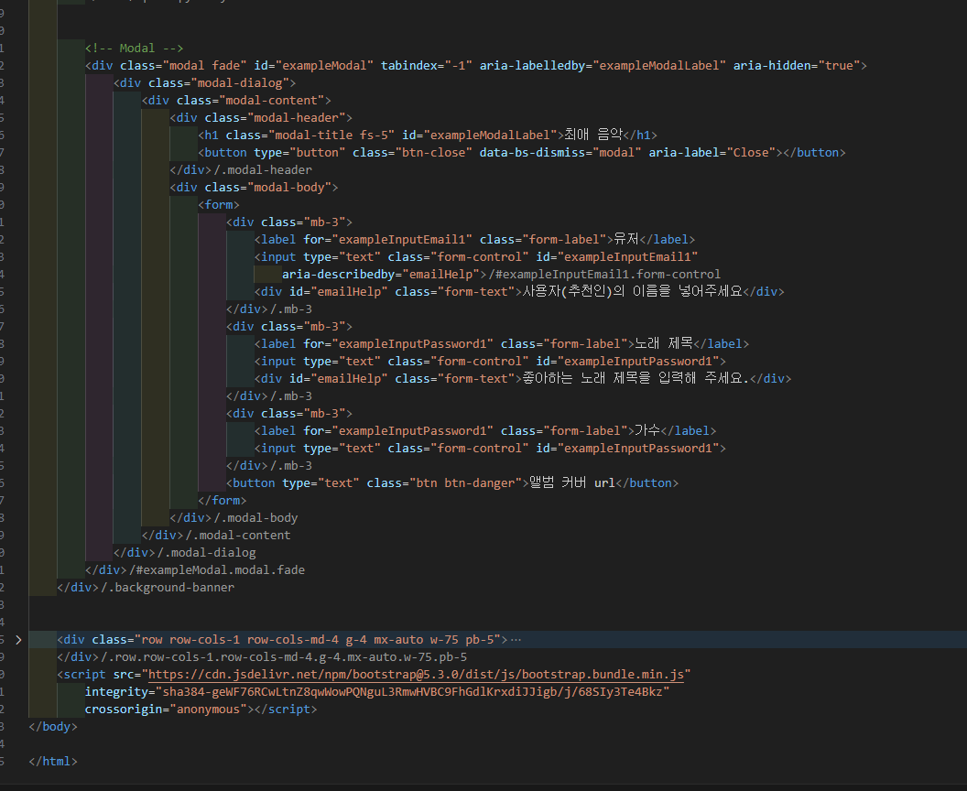The width and height of the screenshot is (967, 791).
Task: Click aria-labelledby="exampleModalLabel" attribute
Action: coord(603,65)
